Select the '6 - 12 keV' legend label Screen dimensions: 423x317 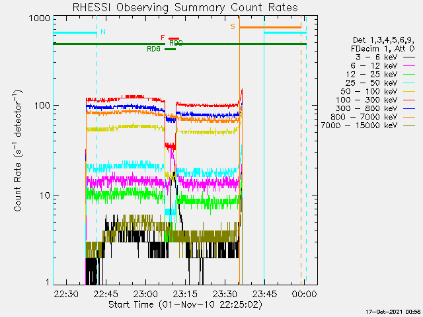point(374,66)
